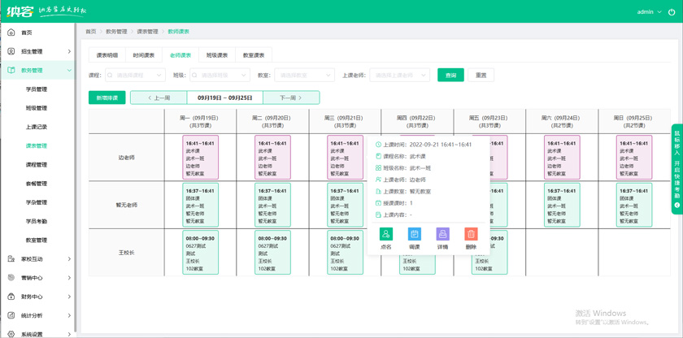
Task: Click the 周一 (09月19日) column header
Action: (200, 121)
